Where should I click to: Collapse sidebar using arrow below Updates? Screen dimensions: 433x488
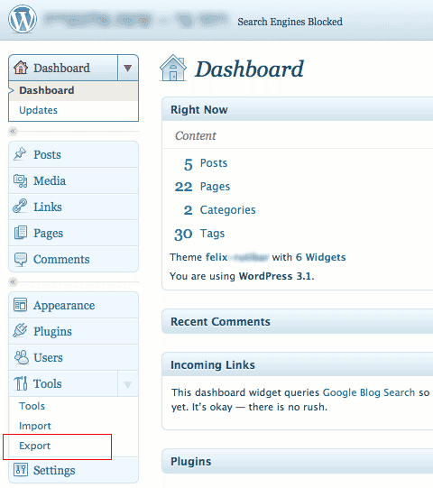[13, 131]
